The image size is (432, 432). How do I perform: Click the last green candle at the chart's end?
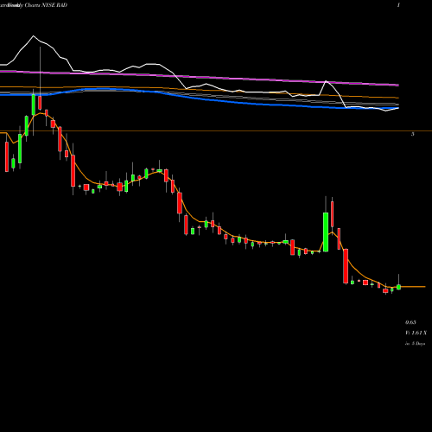click(x=399, y=287)
